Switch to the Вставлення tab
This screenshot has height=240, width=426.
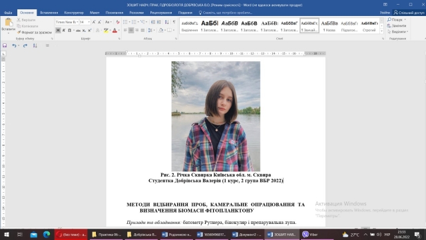pyautogui.click(x=49, y=13)
